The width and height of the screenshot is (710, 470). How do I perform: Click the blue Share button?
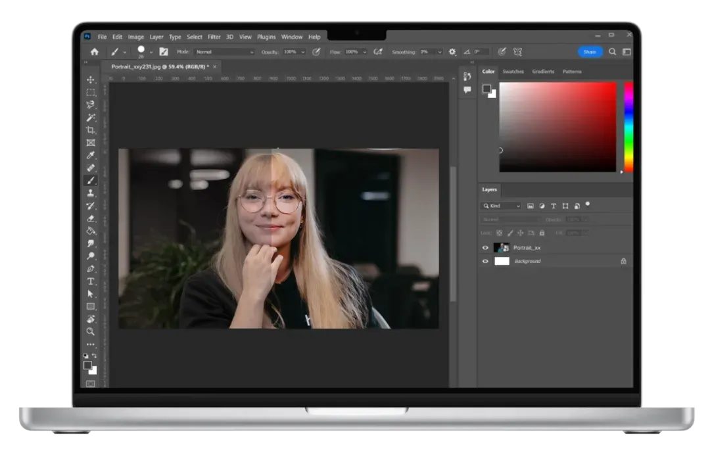point(590,52)
